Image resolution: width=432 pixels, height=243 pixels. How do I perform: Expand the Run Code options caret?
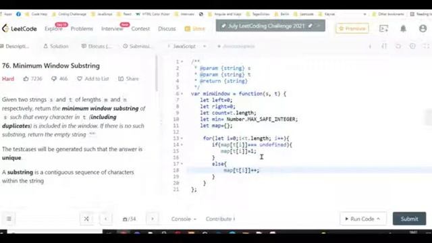[378, 219]
